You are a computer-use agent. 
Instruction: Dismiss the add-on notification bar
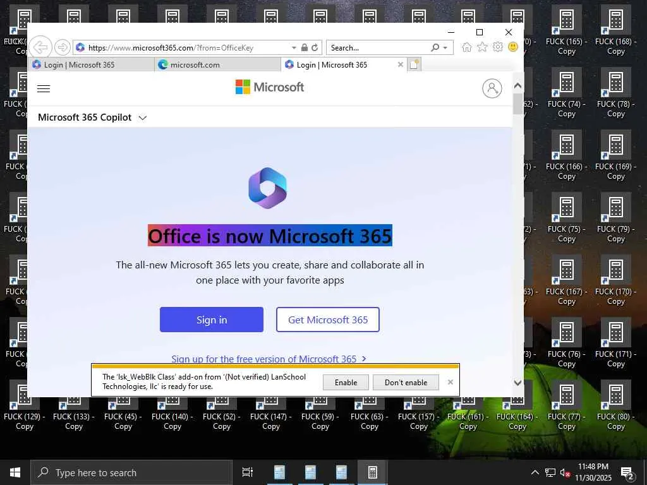point(450,382)
